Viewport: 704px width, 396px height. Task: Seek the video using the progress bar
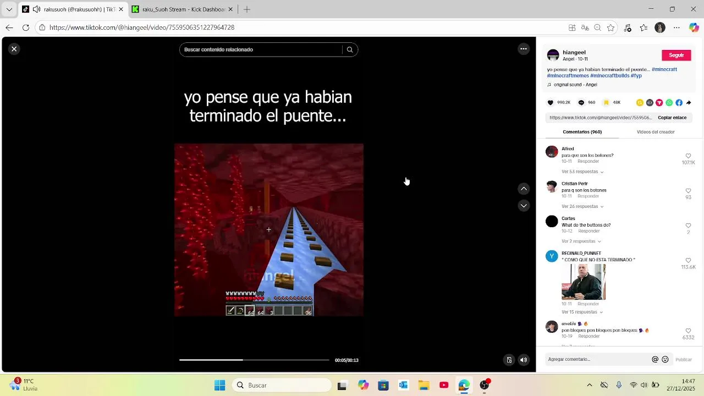tap(254, 360)
